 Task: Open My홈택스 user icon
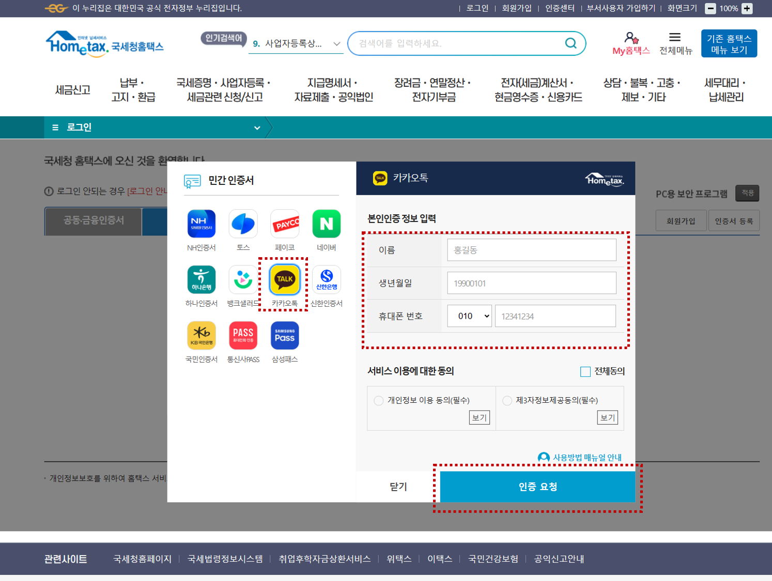coord(631,38)
